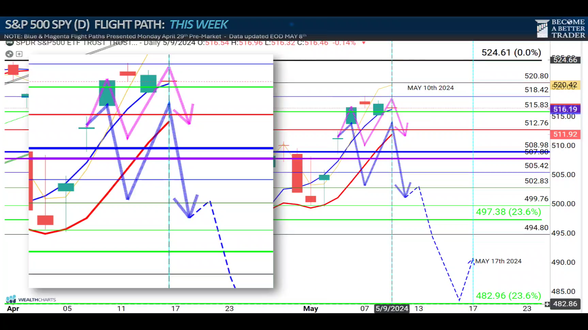Select the yellow 520.42 price tag
This screenshot has height=330, width=588.
pyautogui.click(x=565, y=85)
